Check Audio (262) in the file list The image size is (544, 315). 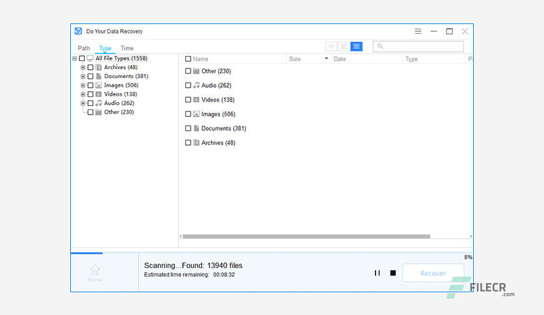point(188,85)
